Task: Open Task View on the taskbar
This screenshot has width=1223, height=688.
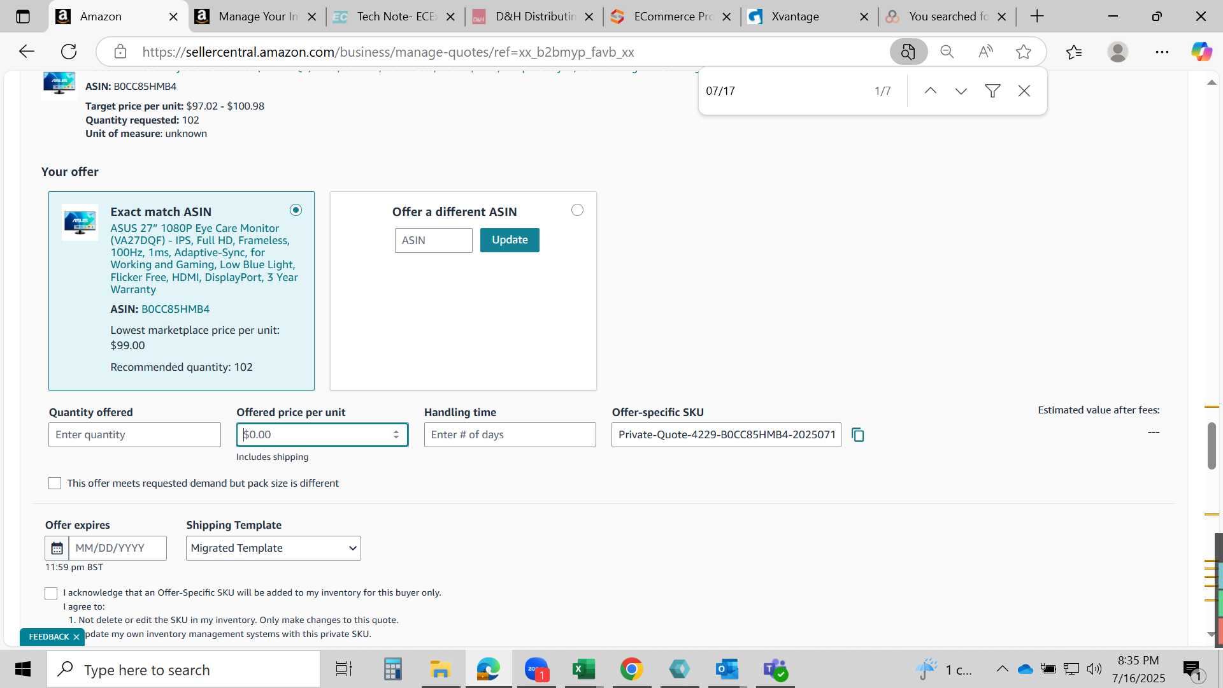Action: [344, 670]
